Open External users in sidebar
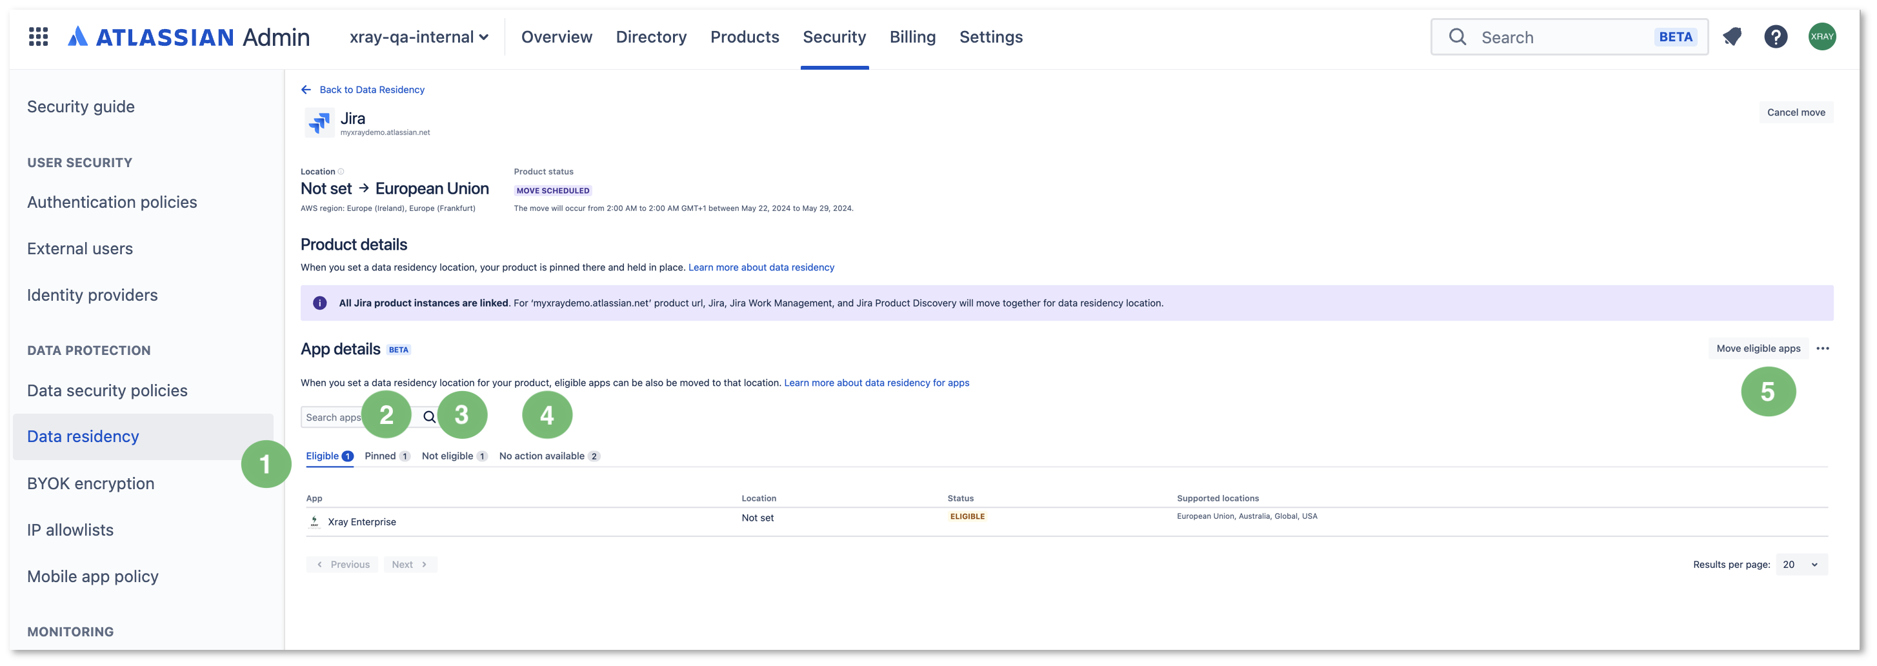Viewport: 1877px width, 666px height. point(80,248)
